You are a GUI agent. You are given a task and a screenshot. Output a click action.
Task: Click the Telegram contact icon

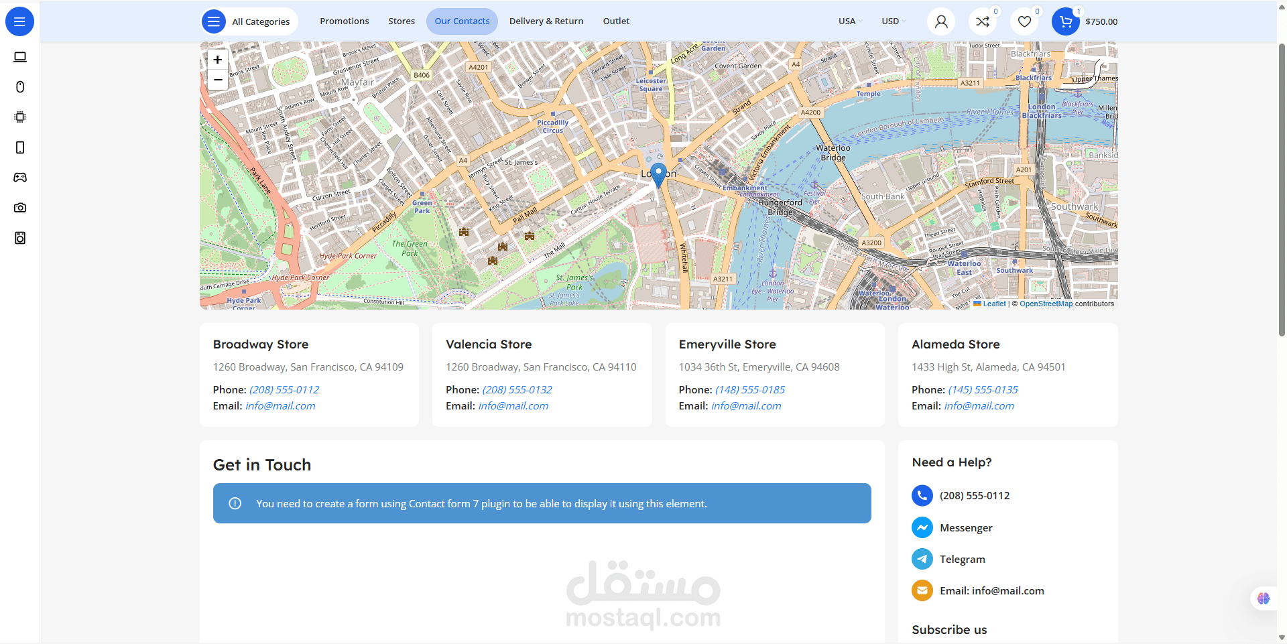point(922,559)
